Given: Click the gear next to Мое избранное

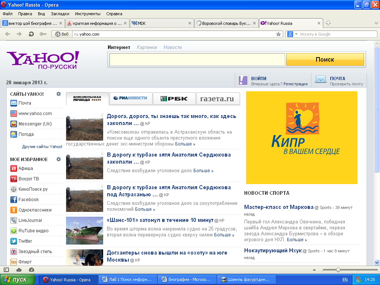Looking at the screenshot, I should 59,159.
